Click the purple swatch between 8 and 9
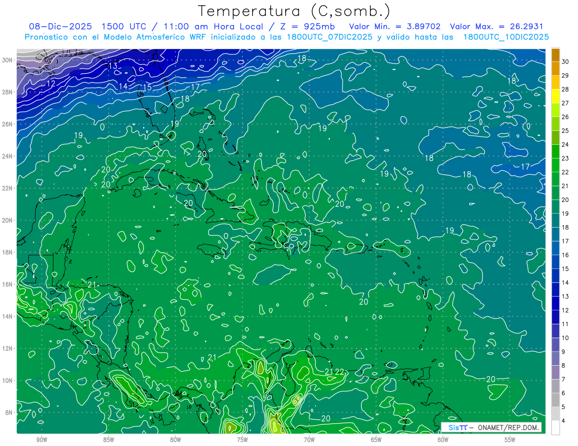578x446 pixels. click(x=555, y=358)
